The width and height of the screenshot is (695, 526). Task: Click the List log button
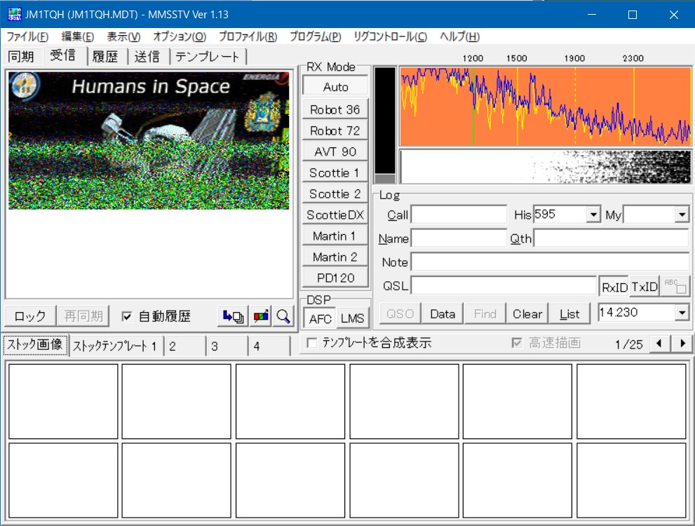[569, 313]
